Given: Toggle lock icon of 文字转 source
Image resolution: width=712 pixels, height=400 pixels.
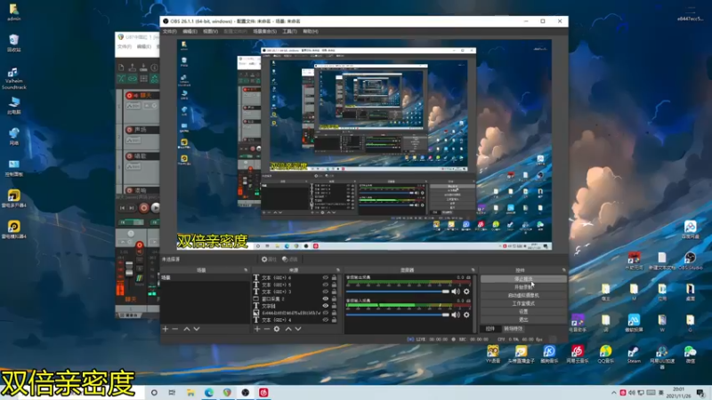Looking at the screenshot, I should tap(335, 306).
